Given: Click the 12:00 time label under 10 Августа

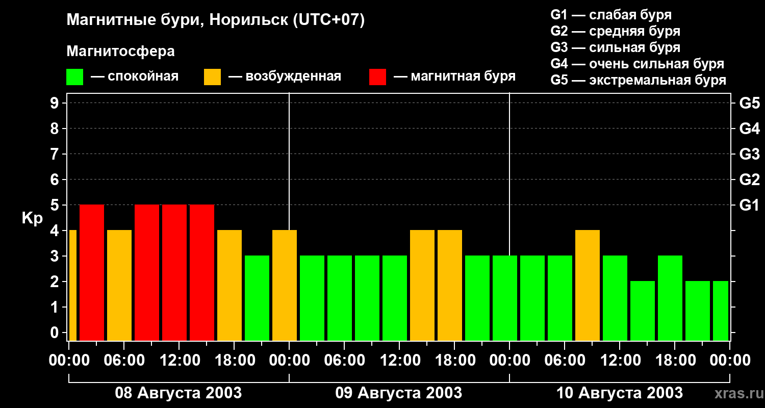Looking at the screenshot, I should coord(620,361).
